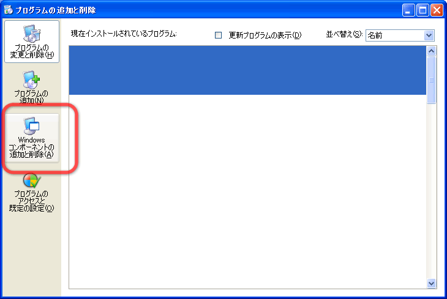
Task: Click empty area of the program list
Action: (247, 191)
